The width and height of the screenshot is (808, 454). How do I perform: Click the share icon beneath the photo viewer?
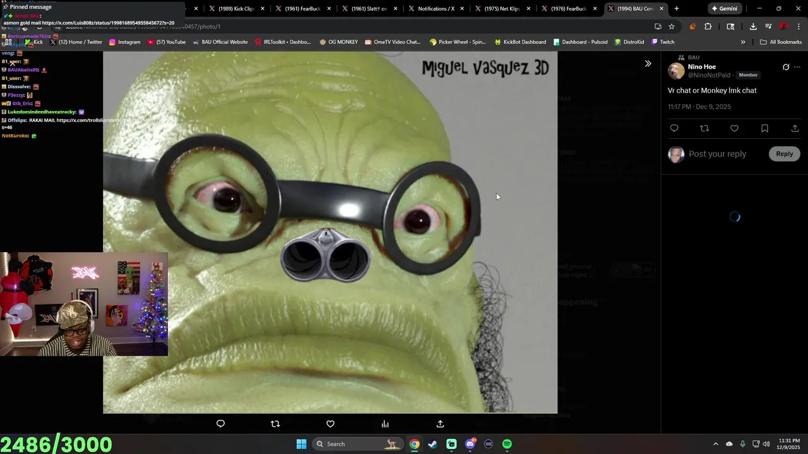pos(440,424)
